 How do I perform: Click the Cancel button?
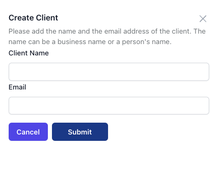click(28, 132)
